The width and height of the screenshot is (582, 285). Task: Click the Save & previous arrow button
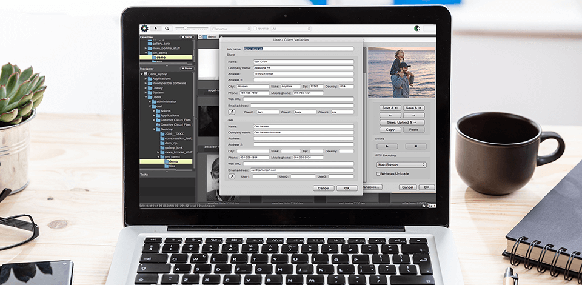pos(390,108)
